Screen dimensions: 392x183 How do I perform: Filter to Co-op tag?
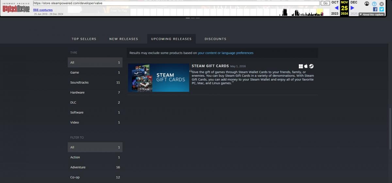click(95, 177)
